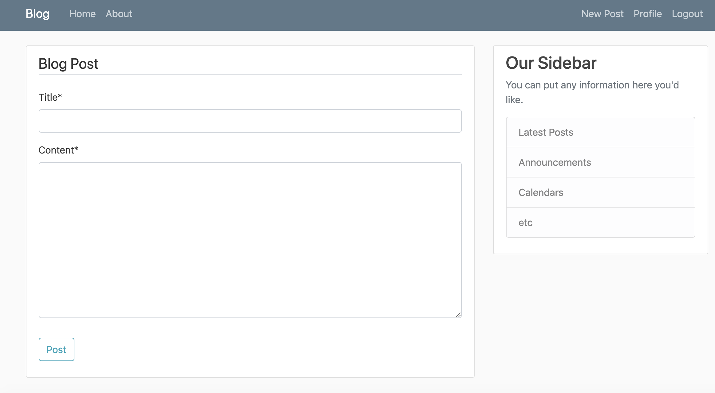Click the textarea resize handle
This screenshot has height=393, width=715.
[458, 315]
